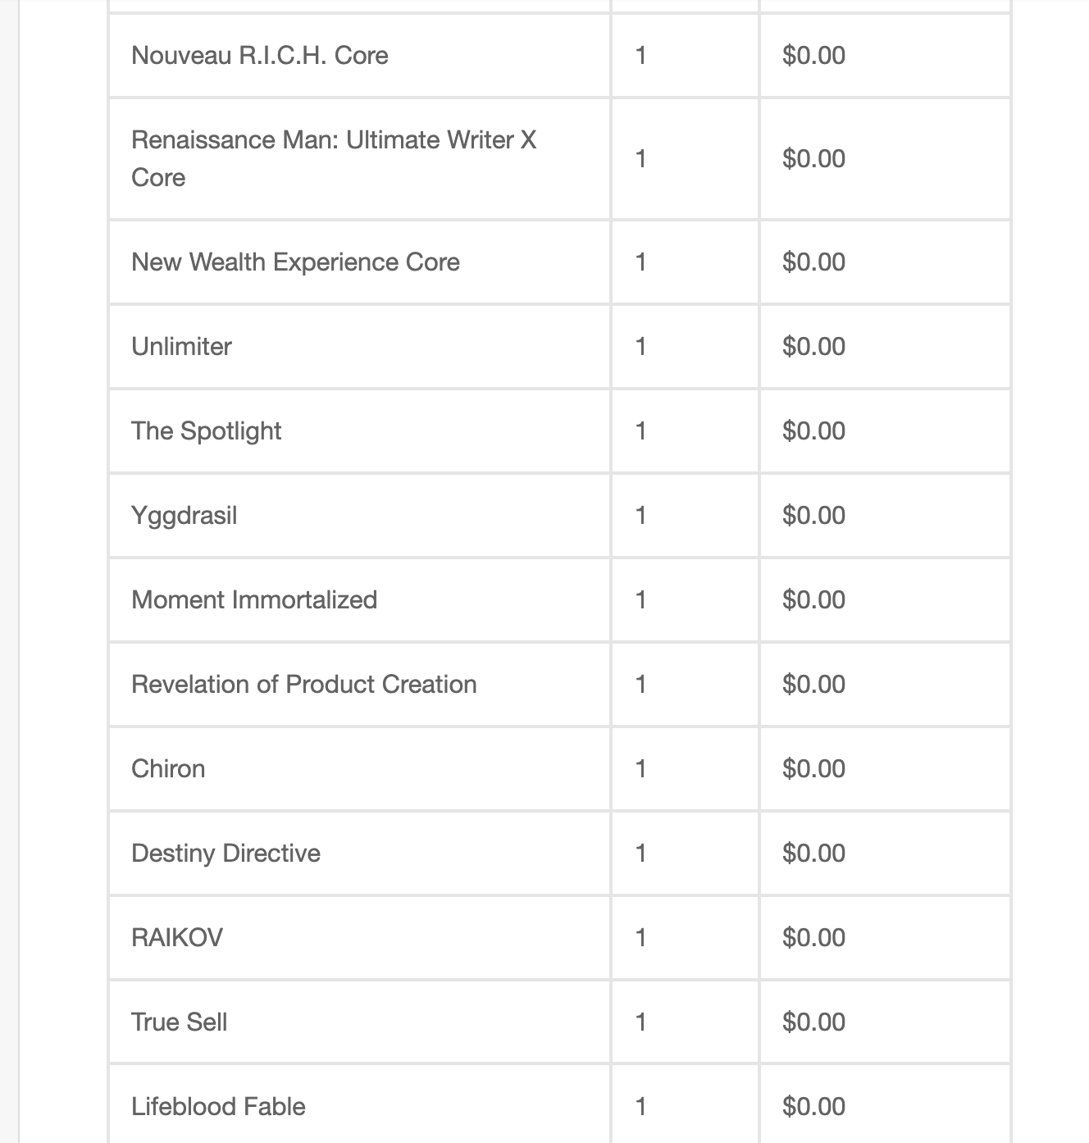This screenshot has height=1143, width=1089.
Task: Select The Spotlight product name
Action: tap(206, 430)
